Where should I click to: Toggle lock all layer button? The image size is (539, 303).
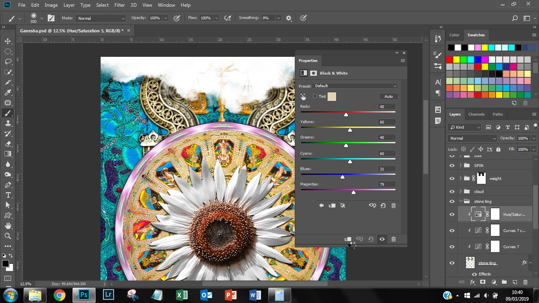498,149
